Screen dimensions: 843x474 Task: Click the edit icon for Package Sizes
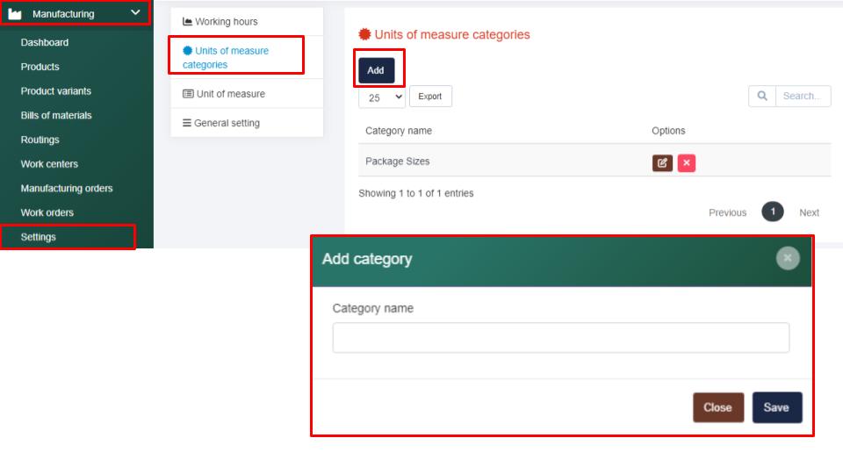(x=662, y=163)
